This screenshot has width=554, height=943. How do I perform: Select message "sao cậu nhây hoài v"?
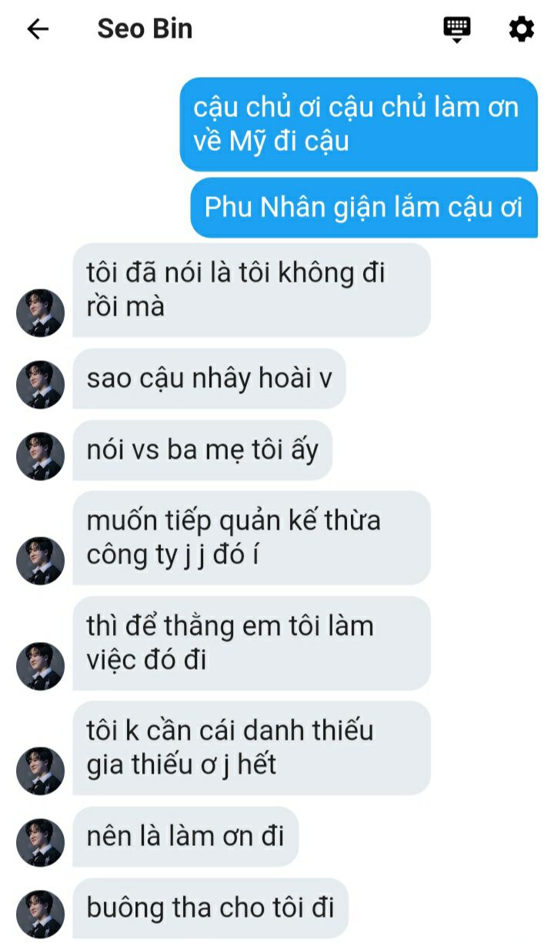pos(209,379)
